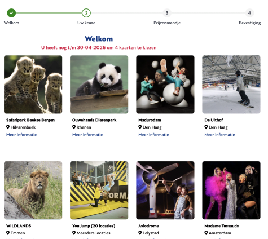Click the completed Welkom step checkmark icon
This screenshot has width=268, height=239.
point(11,13)
